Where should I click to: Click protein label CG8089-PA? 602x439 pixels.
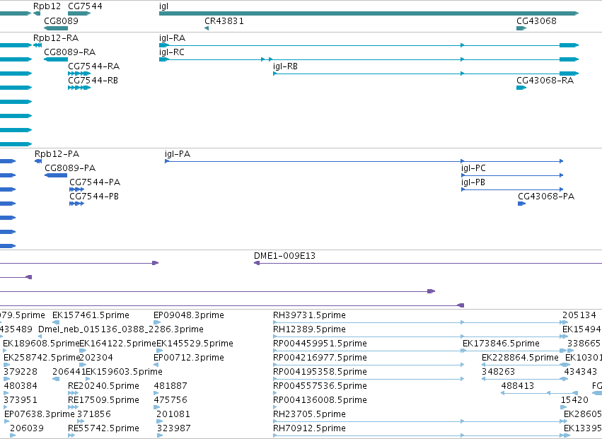[x=70, y=168]
